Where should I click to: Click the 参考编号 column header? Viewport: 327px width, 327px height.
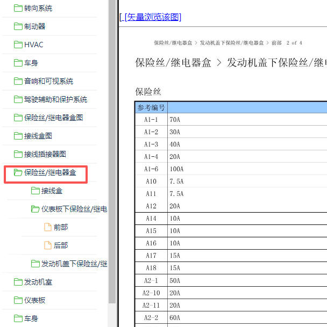point(151,107)
